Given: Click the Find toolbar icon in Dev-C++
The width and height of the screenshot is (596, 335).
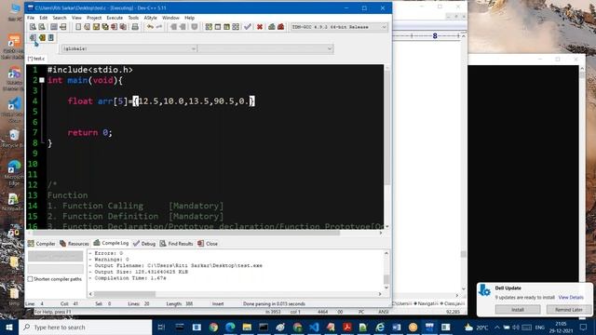Looking at the screenshot, I should coord(33,27).
